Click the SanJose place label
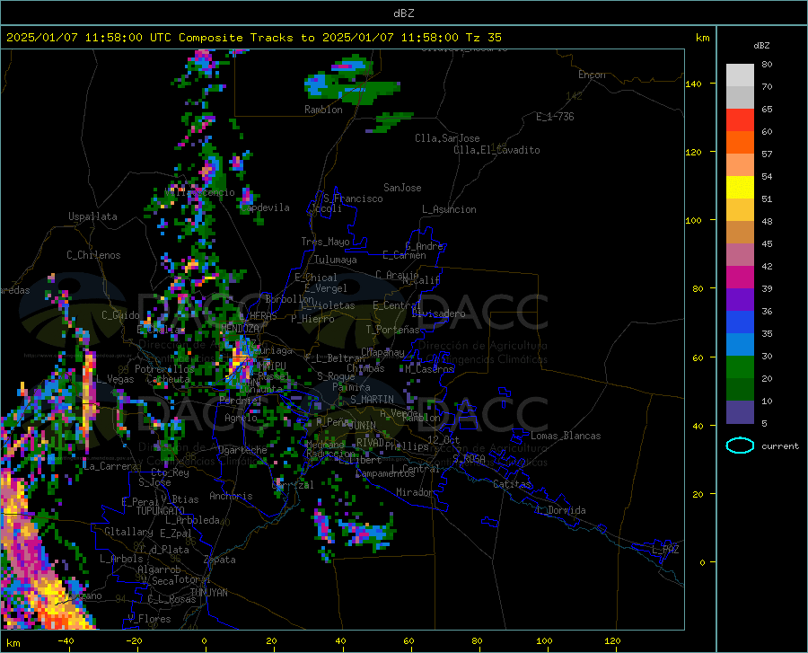The width and height of the screenshot is (808, 653). (402, 188)
